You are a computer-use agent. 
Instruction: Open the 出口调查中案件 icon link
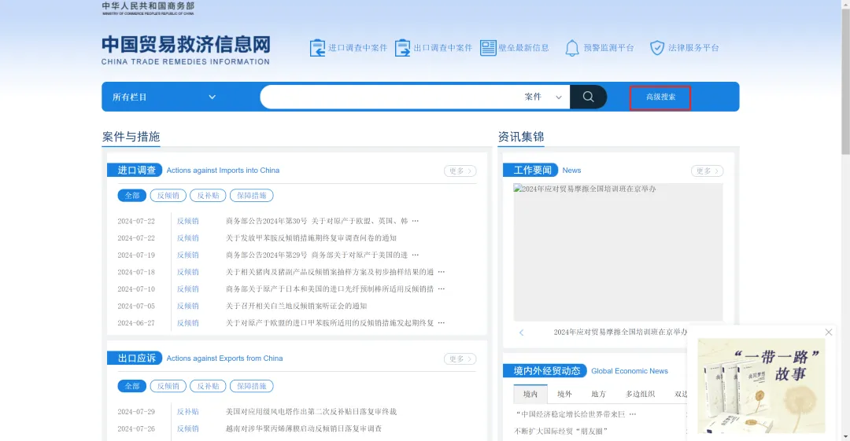pyautogui.click(x=403, y=48)
